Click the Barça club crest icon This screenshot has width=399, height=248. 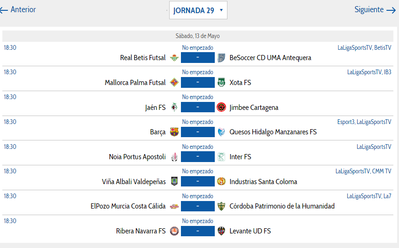[174, 132]
